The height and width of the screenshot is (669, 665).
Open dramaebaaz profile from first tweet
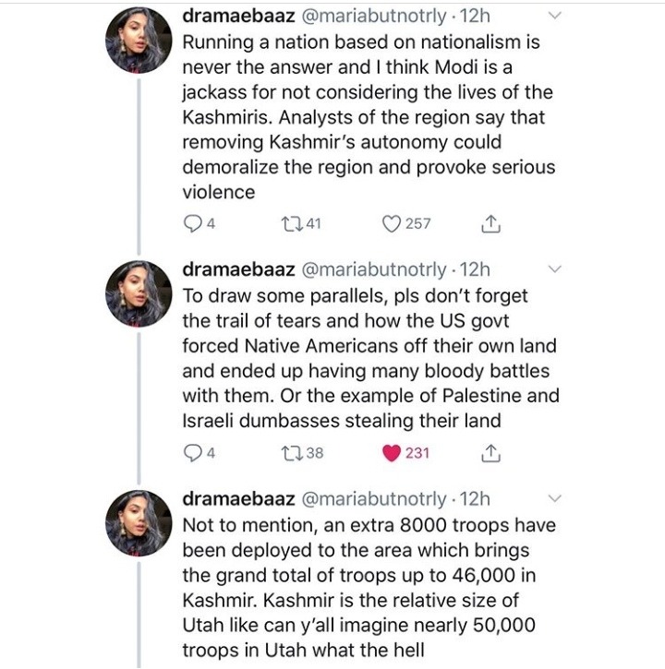(x=238, y=18)
